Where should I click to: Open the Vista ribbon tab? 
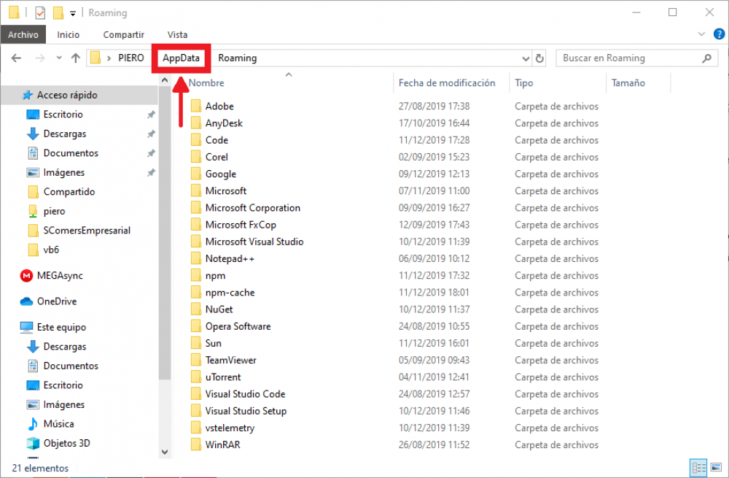point(178,35)
